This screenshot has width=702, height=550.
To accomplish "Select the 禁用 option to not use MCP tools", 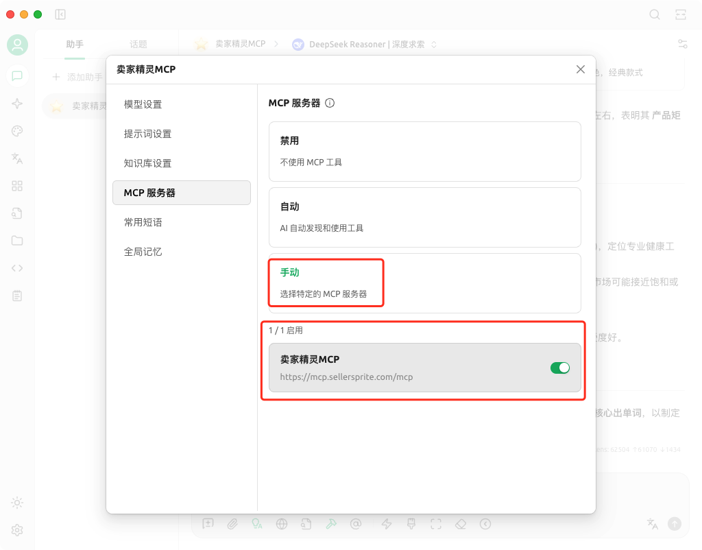I will click(x=425, y=151).
